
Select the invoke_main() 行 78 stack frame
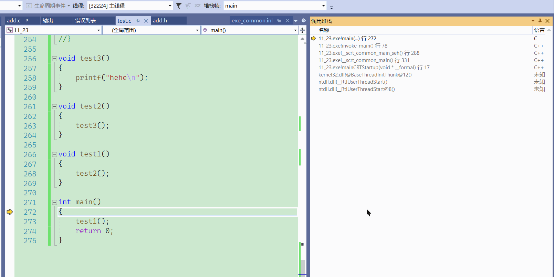353,46
